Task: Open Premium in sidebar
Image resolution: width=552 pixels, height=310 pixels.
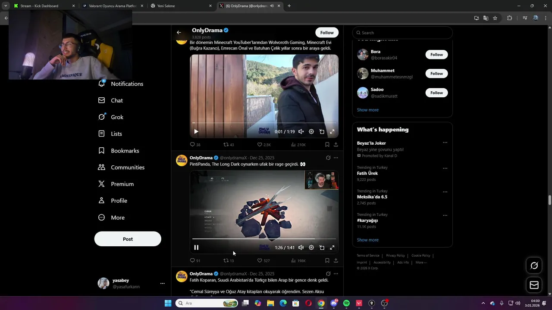Action: (116, 184)
